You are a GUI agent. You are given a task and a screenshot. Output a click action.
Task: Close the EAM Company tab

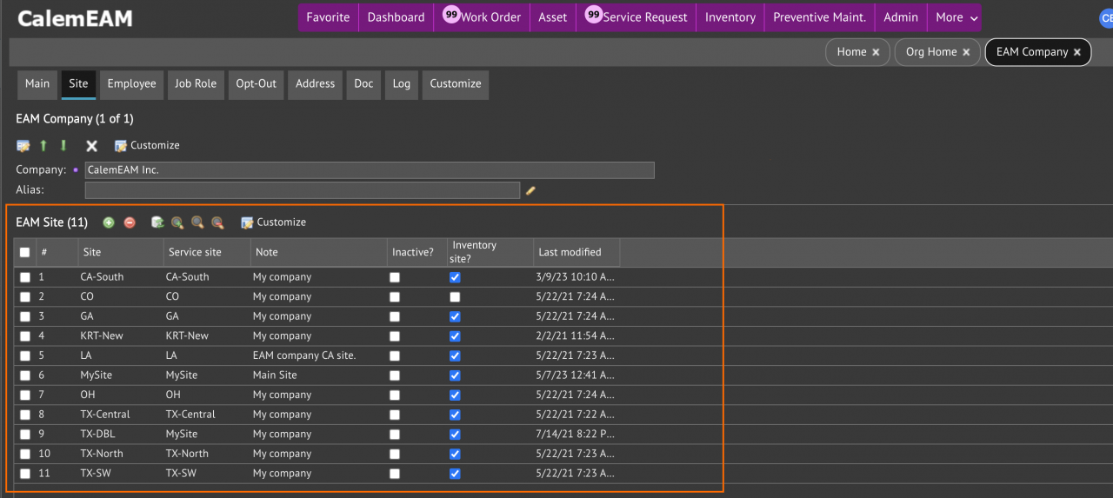tap(1077, 52)
